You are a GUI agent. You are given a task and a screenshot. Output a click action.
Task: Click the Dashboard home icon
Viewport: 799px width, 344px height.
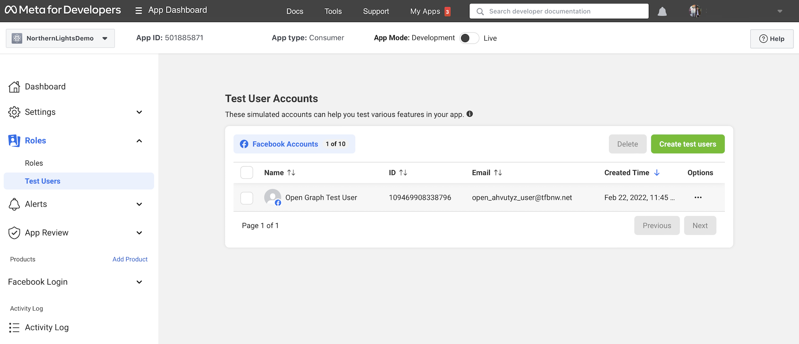14,87
